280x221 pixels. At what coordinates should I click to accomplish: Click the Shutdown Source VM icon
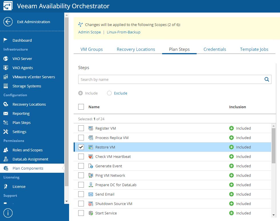91,204
